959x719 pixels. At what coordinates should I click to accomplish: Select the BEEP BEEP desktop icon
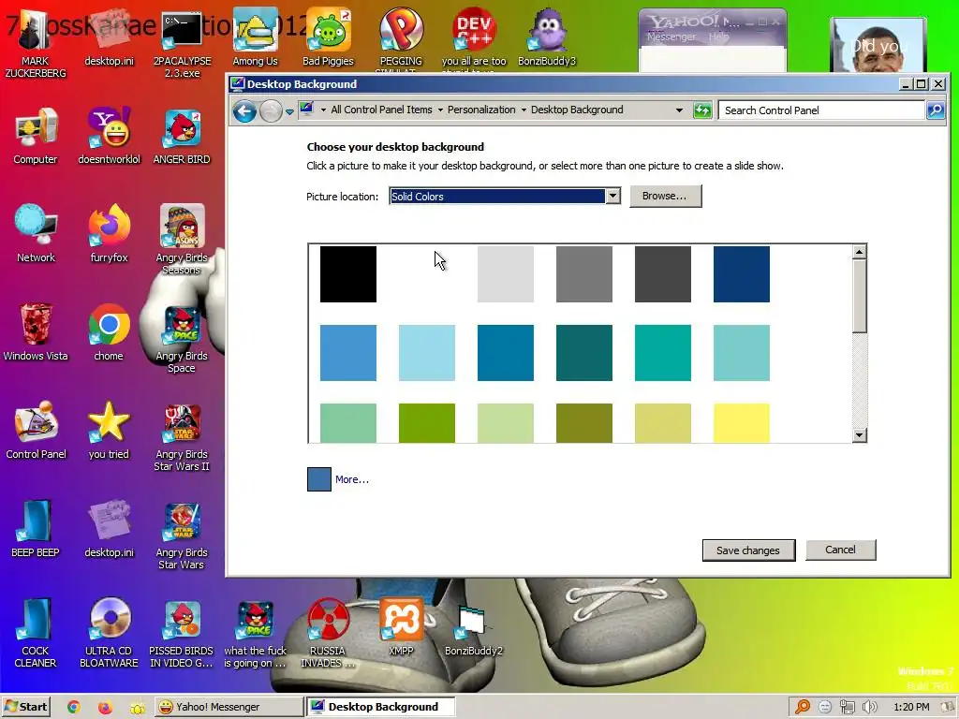(x=36, y=530)
